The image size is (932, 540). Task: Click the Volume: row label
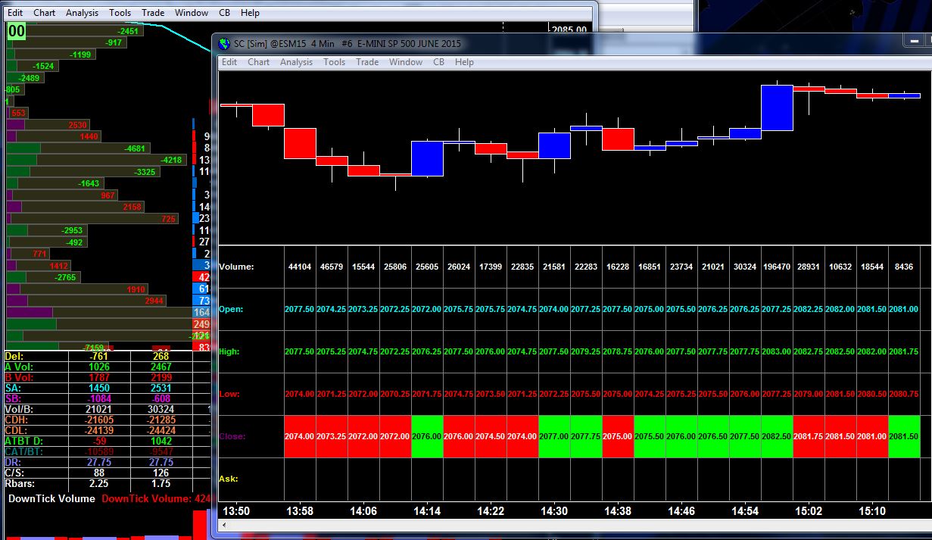pyautogui.click(x=236, y=267)
